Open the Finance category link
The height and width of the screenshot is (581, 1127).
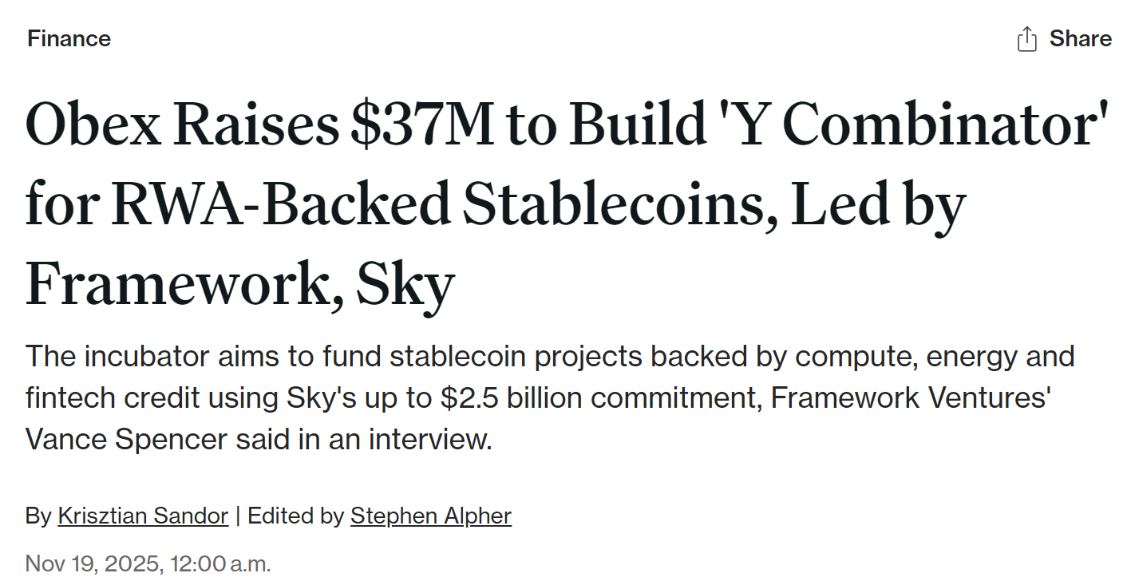69,38
